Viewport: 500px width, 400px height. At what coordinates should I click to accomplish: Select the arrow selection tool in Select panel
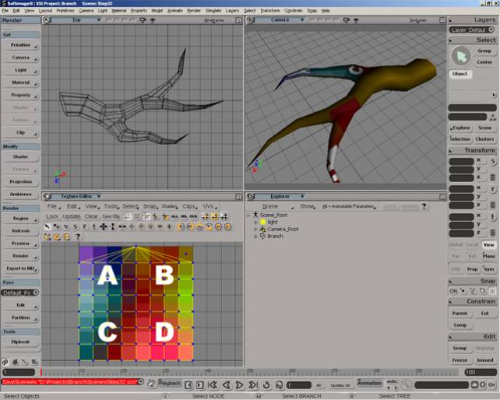pyautogui.click(x=462, y=55)
